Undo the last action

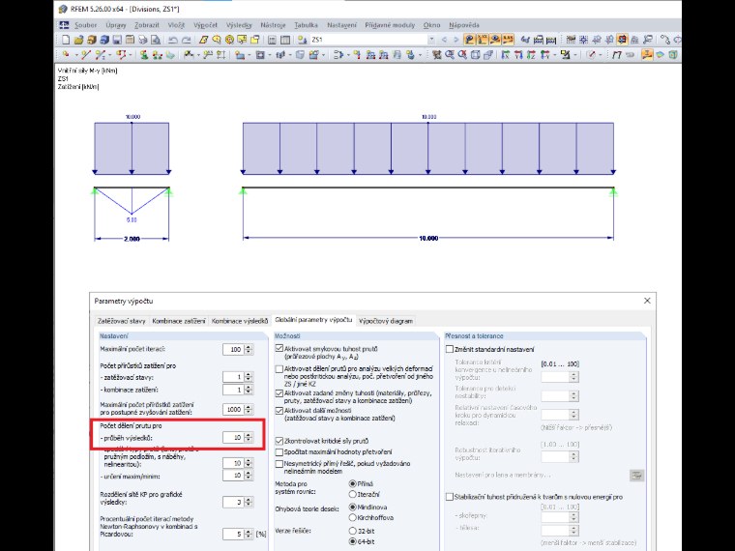pos(173,40)
